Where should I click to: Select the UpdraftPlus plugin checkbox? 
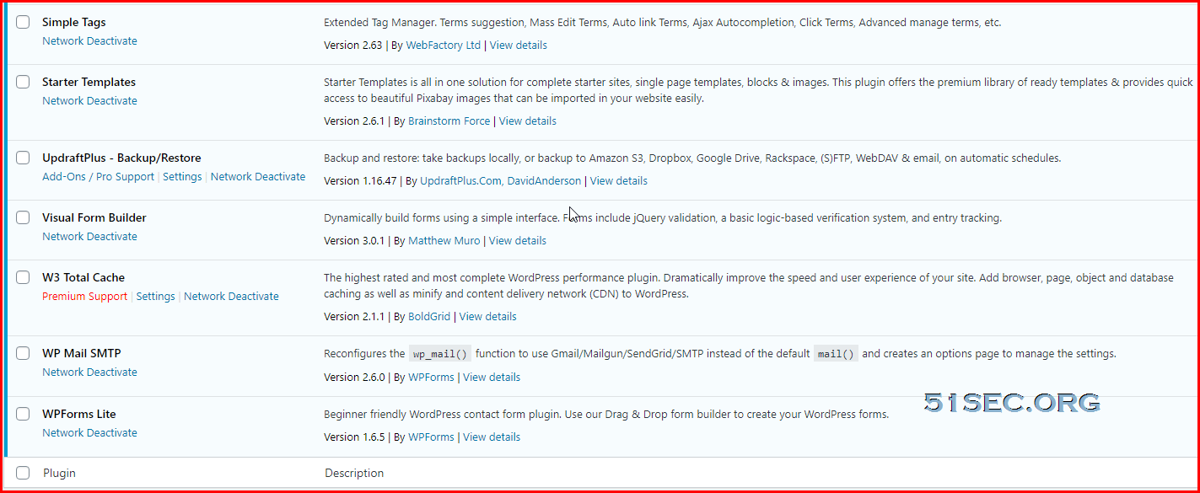click(23, 158)
